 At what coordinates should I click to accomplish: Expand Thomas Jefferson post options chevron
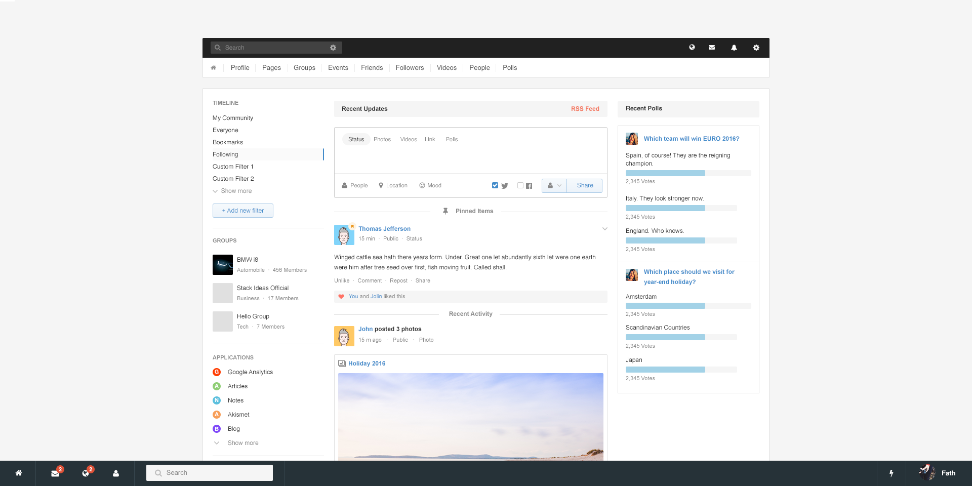pyautogui.click(x=604, y=229)
